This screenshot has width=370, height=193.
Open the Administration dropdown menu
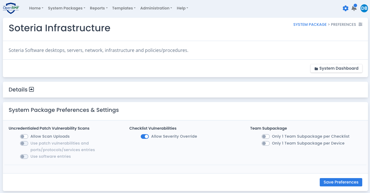pos(156,8)
